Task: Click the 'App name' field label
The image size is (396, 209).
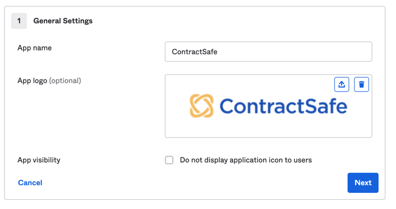Action: pos(35,48)
